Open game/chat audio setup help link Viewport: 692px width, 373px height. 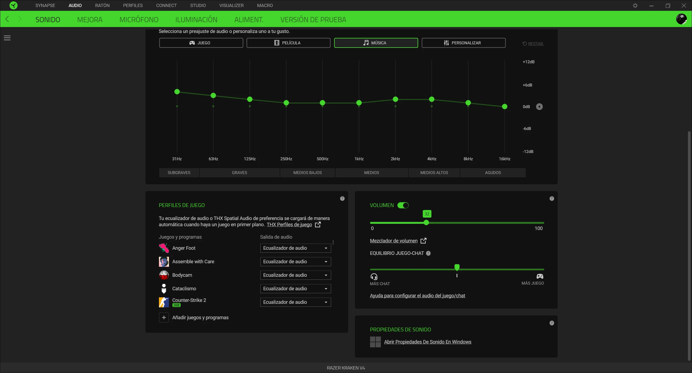tap(417, 295)
